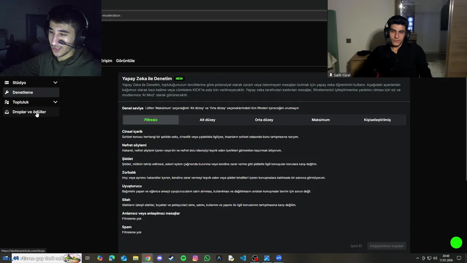Switch to the Erişim tab
The width and height of the screenshot is (467, 263).
107,61
